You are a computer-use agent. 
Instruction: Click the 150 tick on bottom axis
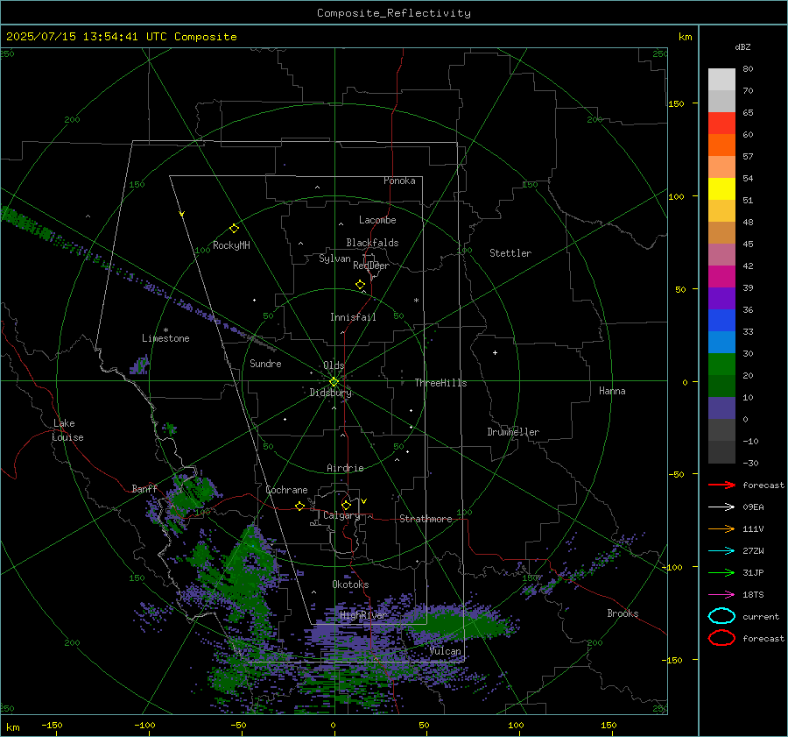coord(609,725)
